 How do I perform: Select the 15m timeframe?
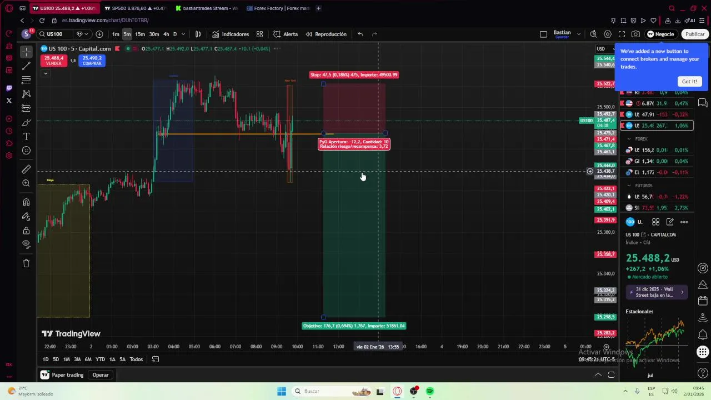(x=140, y=34)
